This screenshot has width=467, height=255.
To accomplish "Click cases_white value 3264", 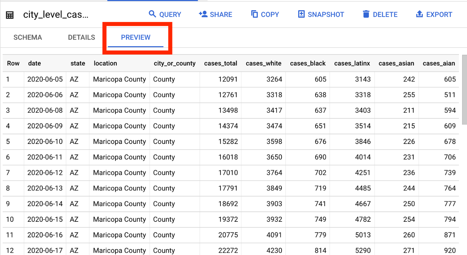I will [274, 79].
